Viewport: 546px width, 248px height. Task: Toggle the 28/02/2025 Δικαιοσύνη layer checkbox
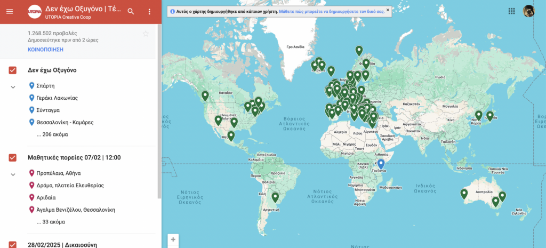click(x=13, y=244)
